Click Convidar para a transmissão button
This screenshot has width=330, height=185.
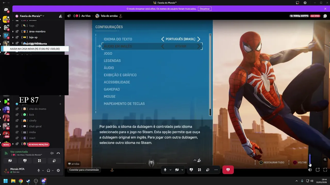click(84, 170)
